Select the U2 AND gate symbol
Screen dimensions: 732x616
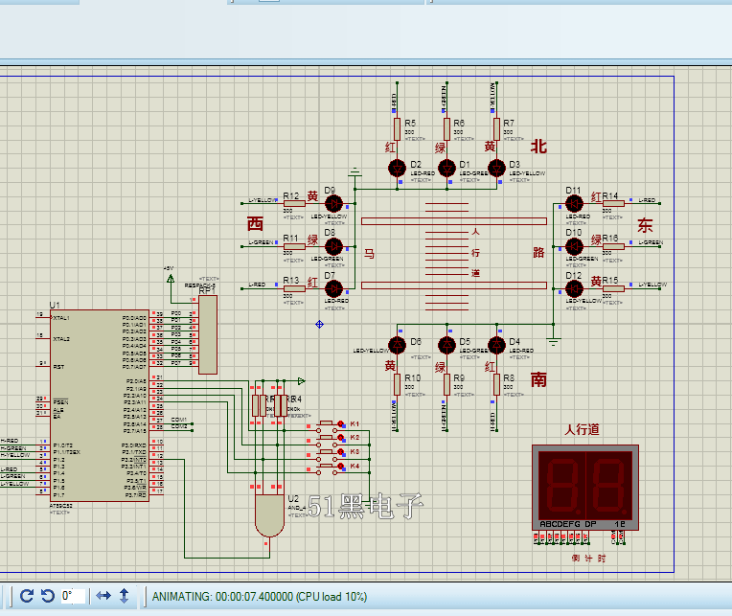[x=269, y=514]
